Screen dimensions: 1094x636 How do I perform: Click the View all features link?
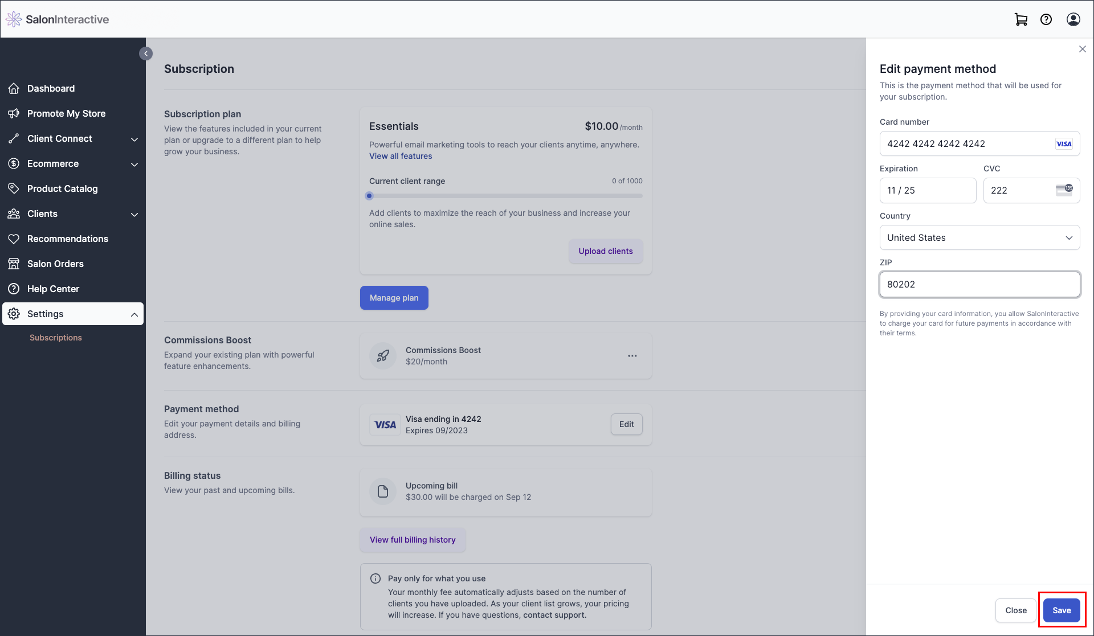[400, 155]
